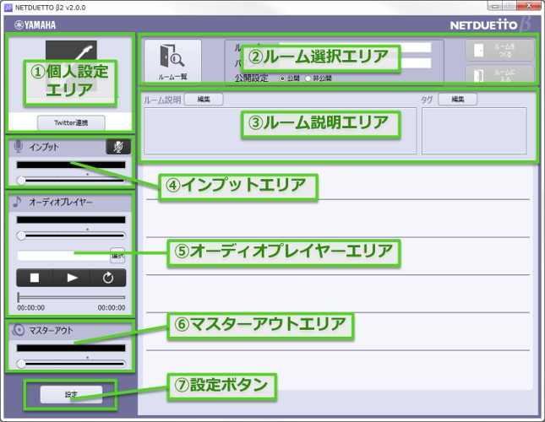Minimize the NETDUETTO window
The image size is (545, 422).
point(495,6)
